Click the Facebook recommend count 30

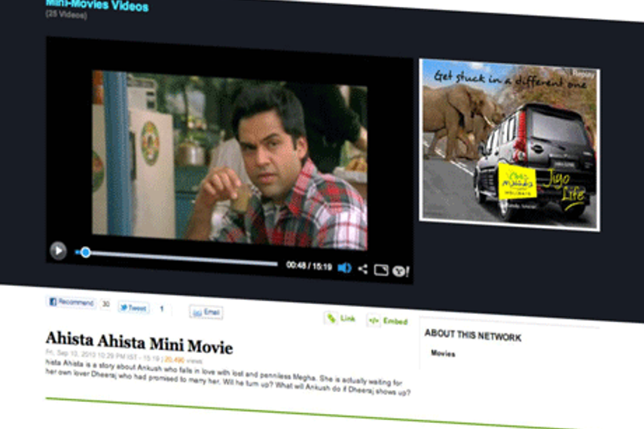(105, 305)
